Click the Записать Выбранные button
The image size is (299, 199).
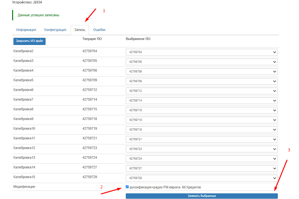click(x=202, y=196)
